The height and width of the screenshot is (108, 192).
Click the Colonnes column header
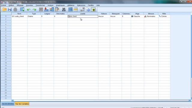point(126,13)
